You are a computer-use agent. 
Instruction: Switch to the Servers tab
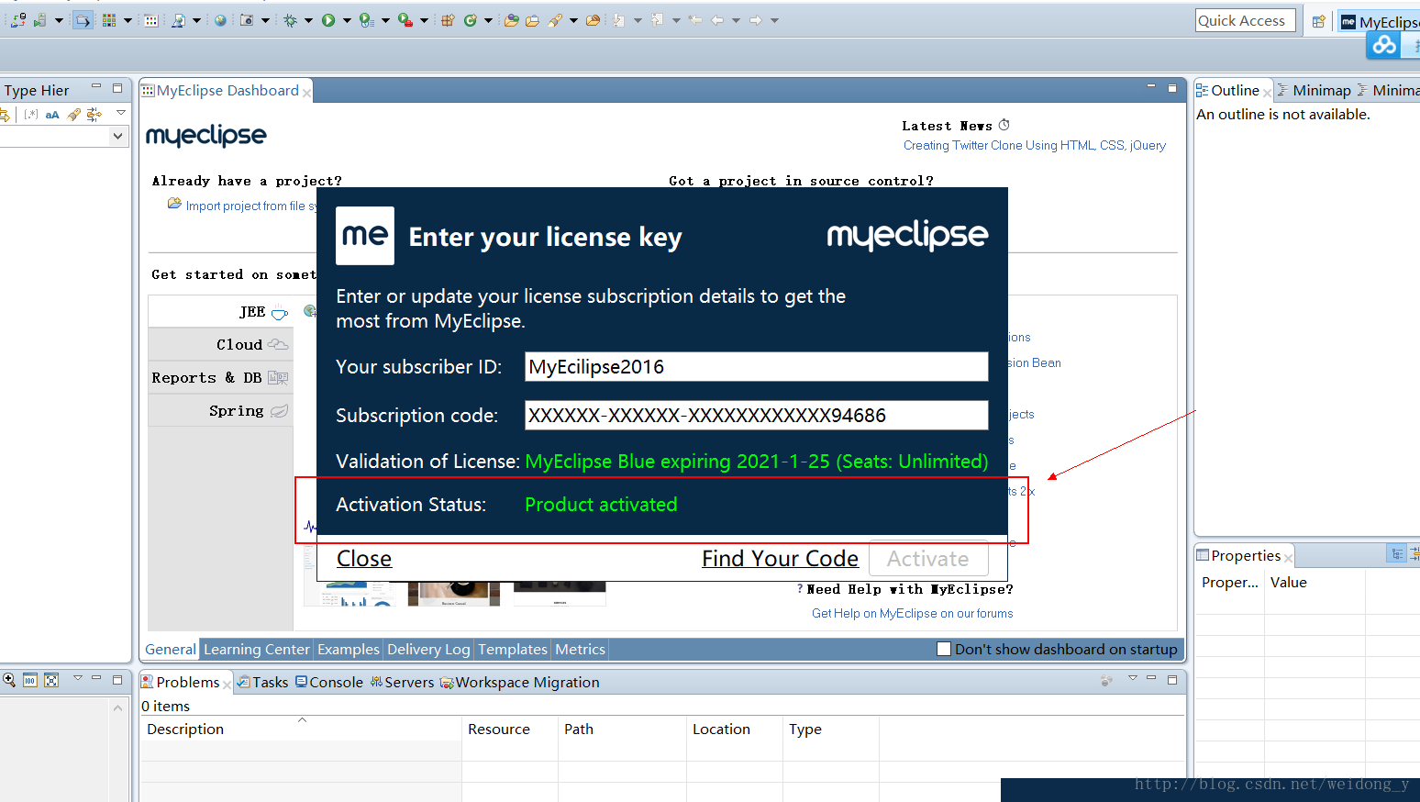tap(402, 682)
